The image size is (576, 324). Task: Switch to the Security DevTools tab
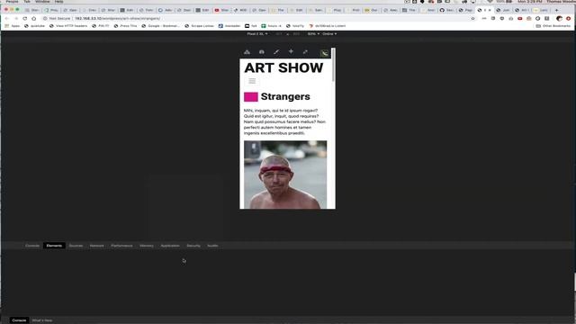[x=193, y=246]
